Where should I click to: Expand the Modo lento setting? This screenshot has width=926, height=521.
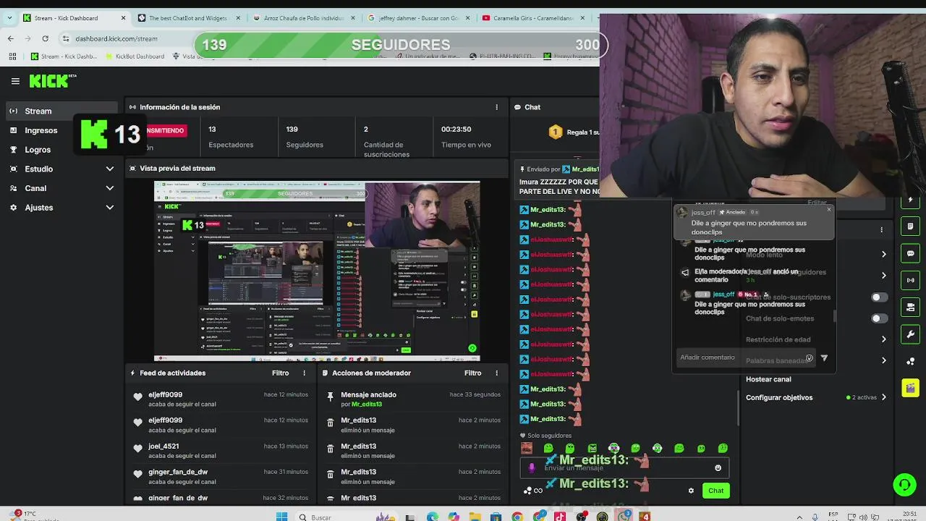pyautogui.click(x=883, y=254)
